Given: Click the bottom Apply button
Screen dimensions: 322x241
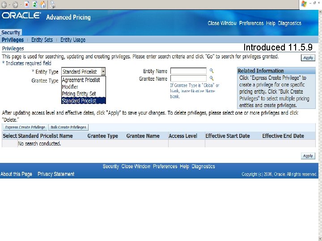Looking at the screenshot, I should [308, 156].
